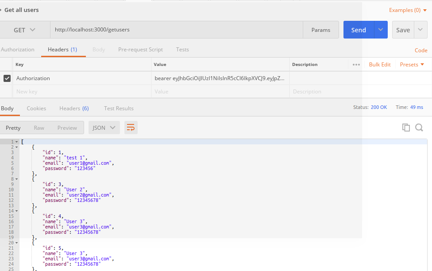Disable the Authorization header checkbox

pyautogui.click(x=8, y=78)
